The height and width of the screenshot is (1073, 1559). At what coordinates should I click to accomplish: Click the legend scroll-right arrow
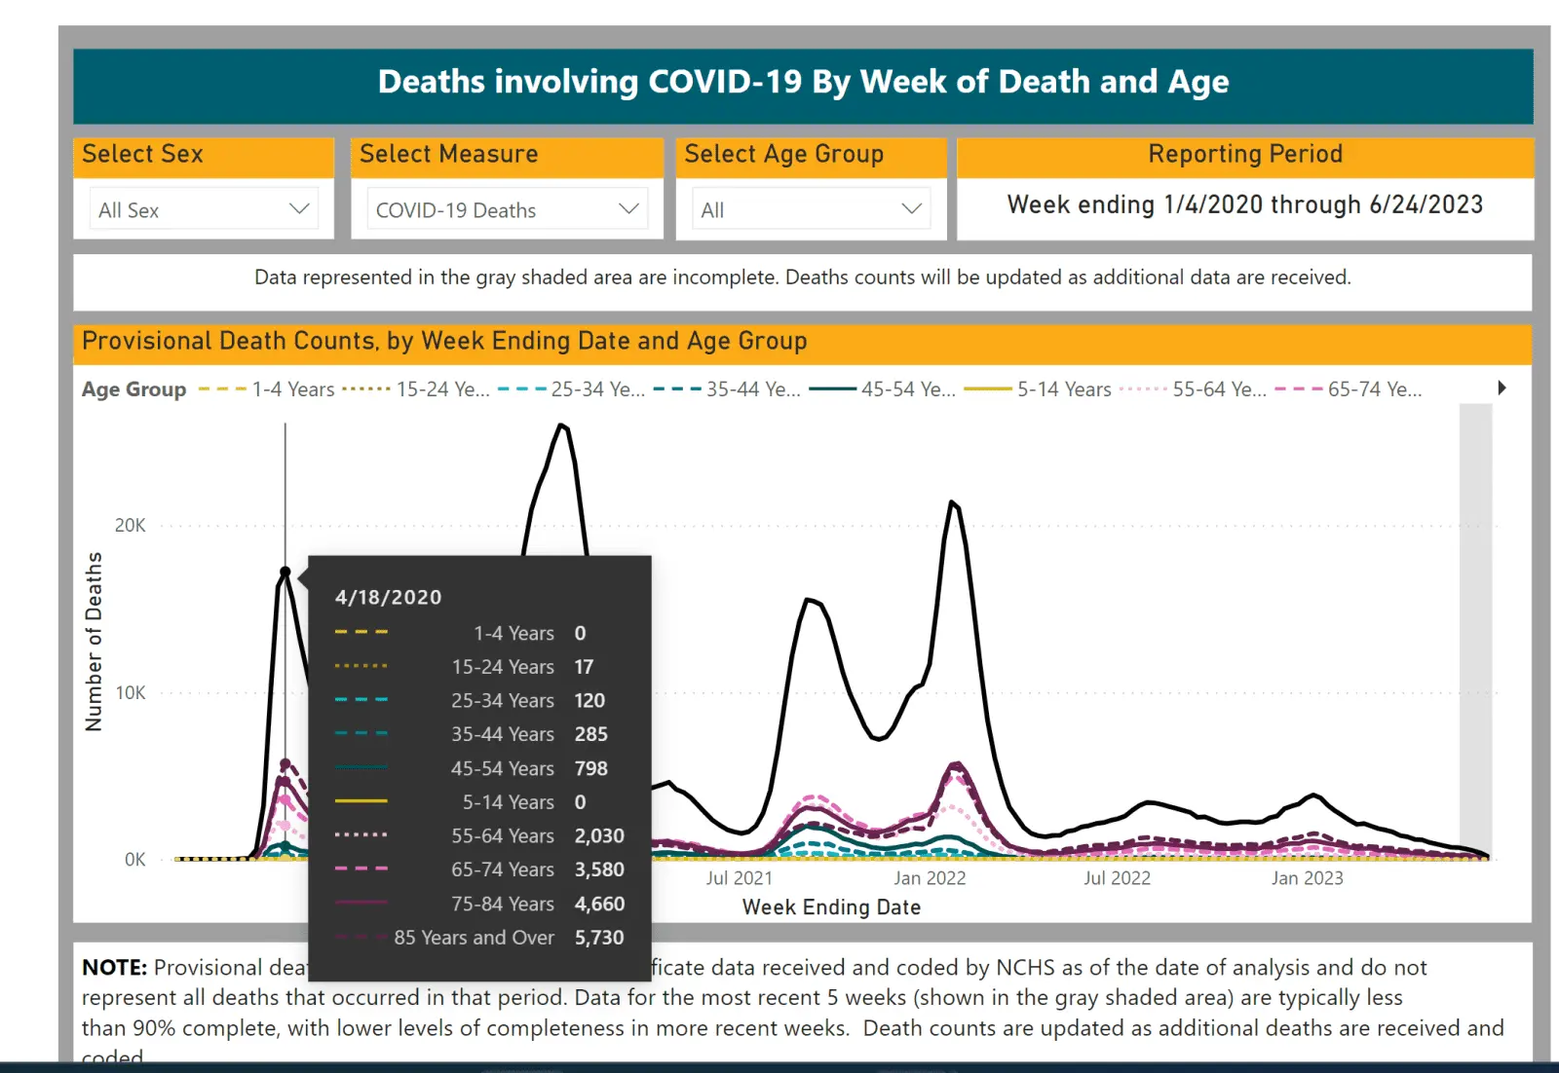1502,388
